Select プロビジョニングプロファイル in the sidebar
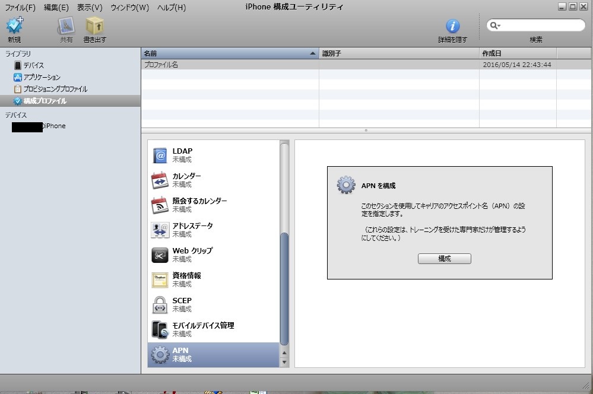The height and width of the screenshot is (394, 593). (70, 89)
